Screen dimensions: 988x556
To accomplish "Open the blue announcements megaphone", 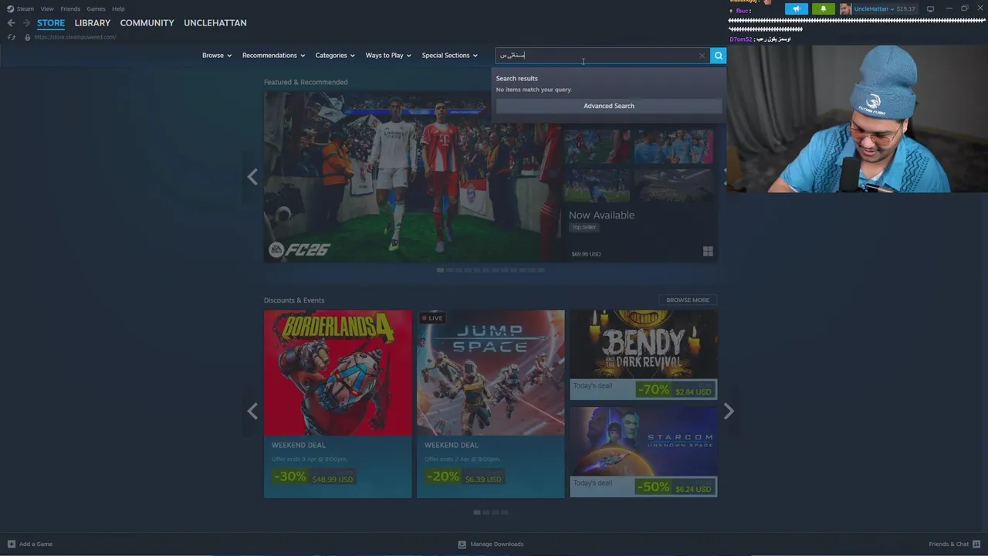I will [797, 9].
